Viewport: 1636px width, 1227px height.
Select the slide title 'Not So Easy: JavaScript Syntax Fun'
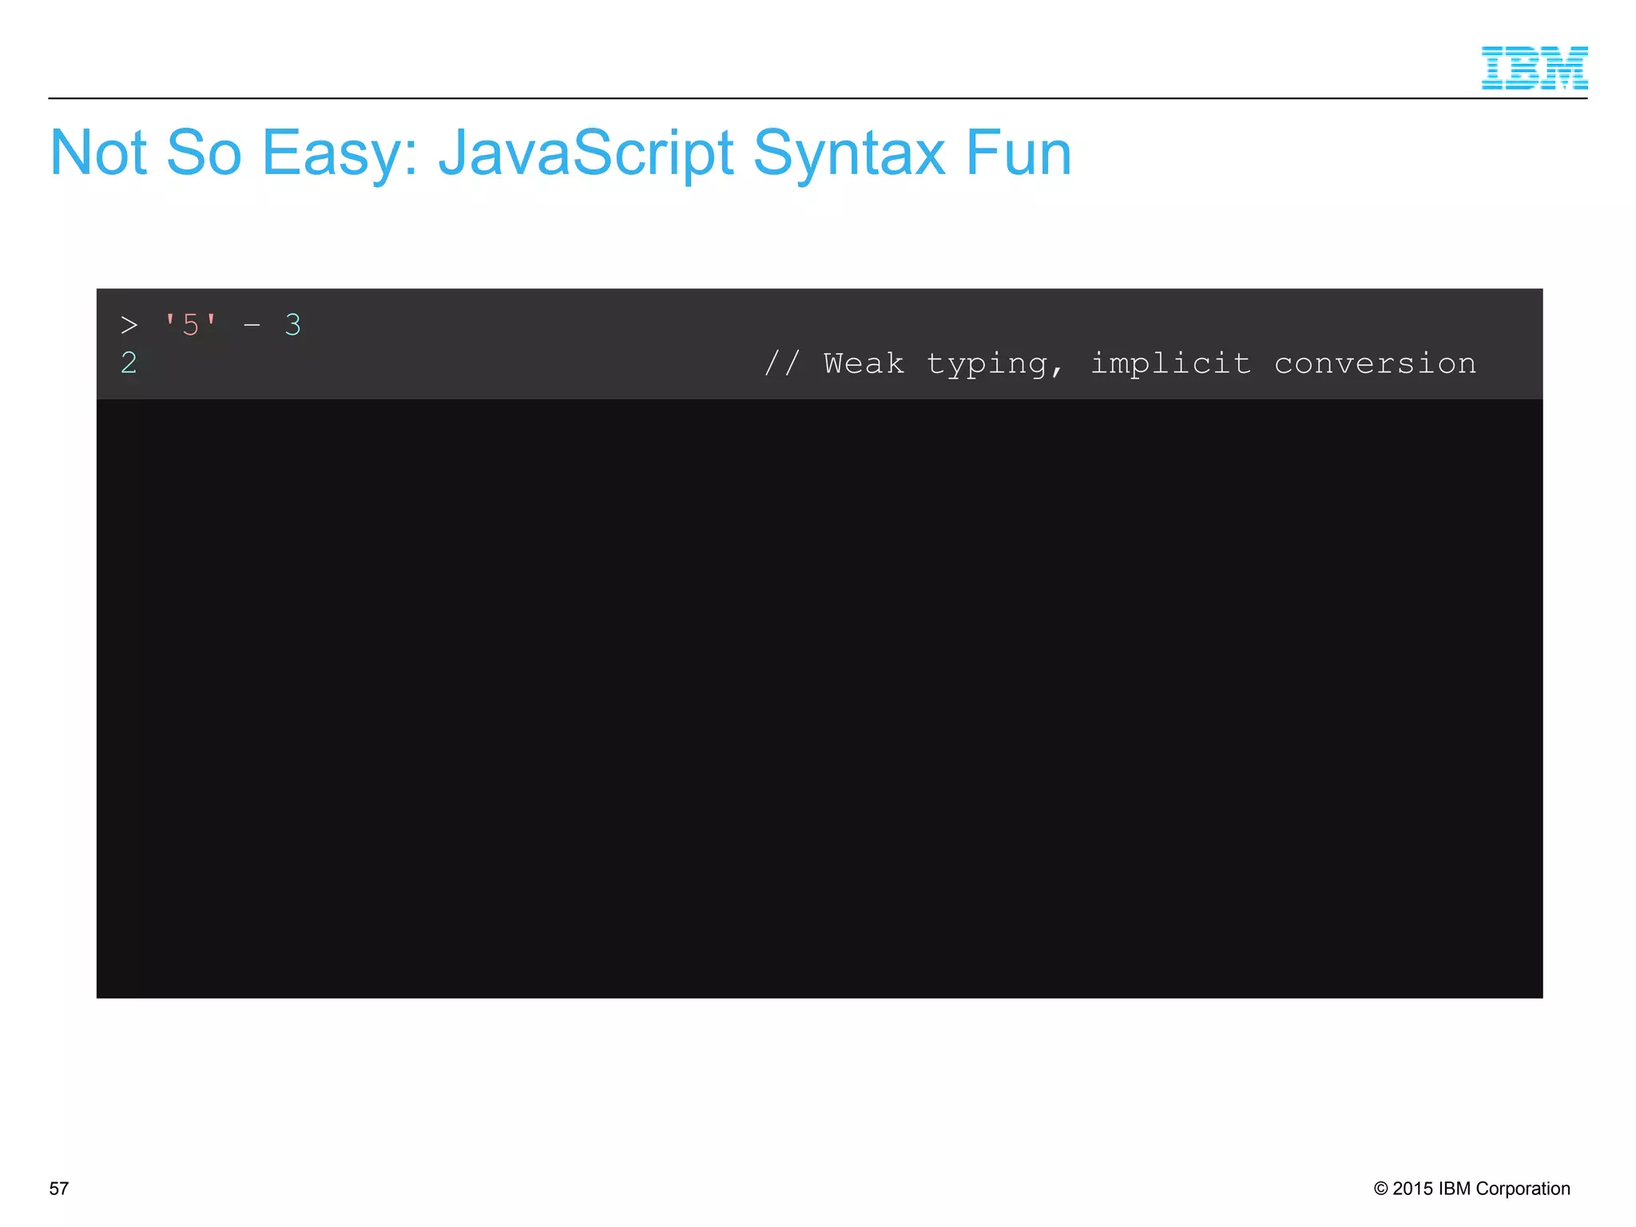pyautogui.click(x=561, y=153)
